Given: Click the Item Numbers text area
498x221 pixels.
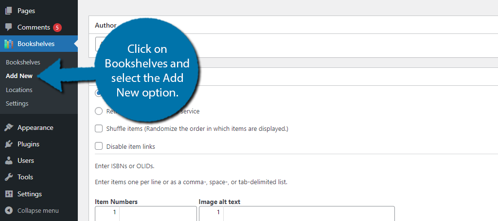Looking at the screenshot, I should pyautogui.click(x=146, y=214).
